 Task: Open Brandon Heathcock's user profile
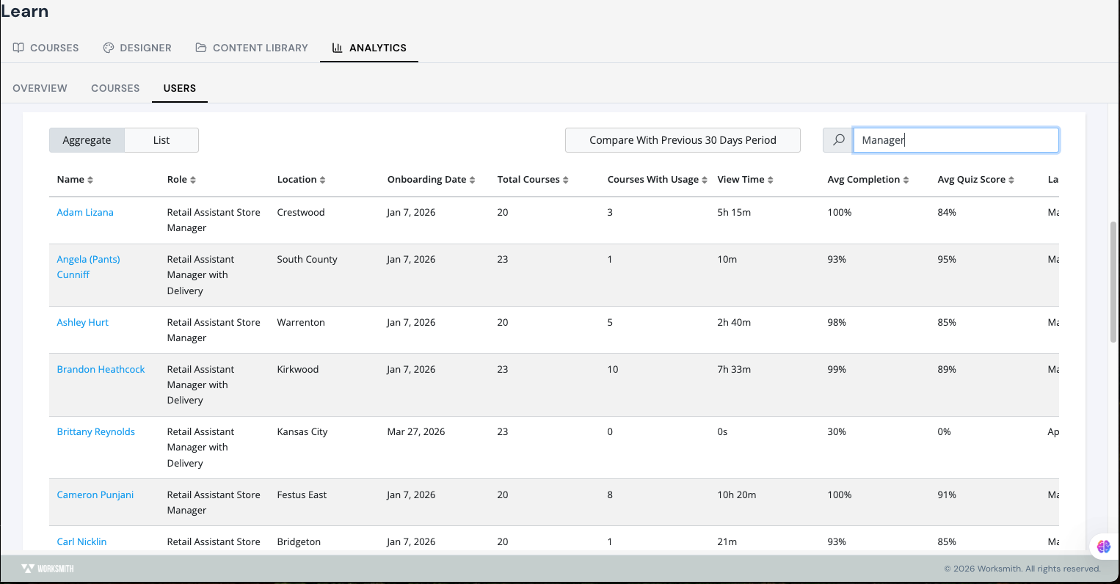[101, 369]
